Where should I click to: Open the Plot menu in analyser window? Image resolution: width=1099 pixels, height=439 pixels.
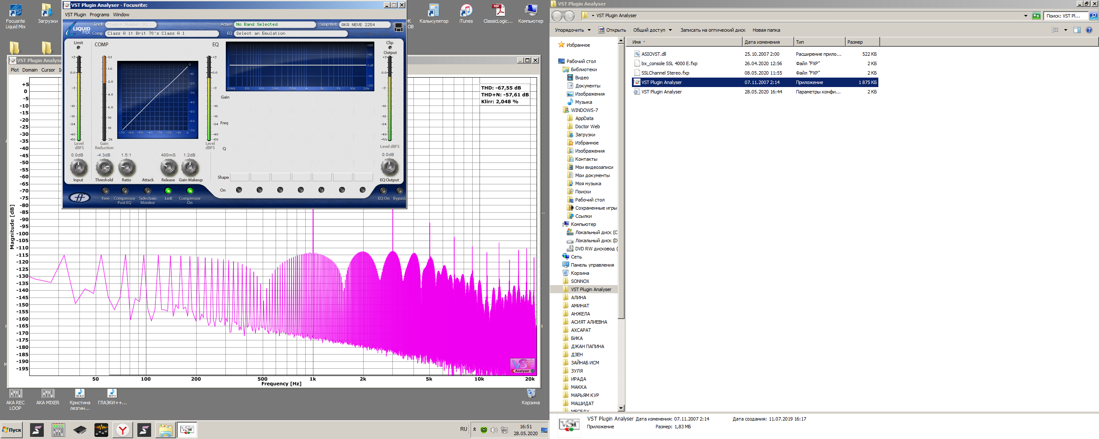(x=15, y=70)
